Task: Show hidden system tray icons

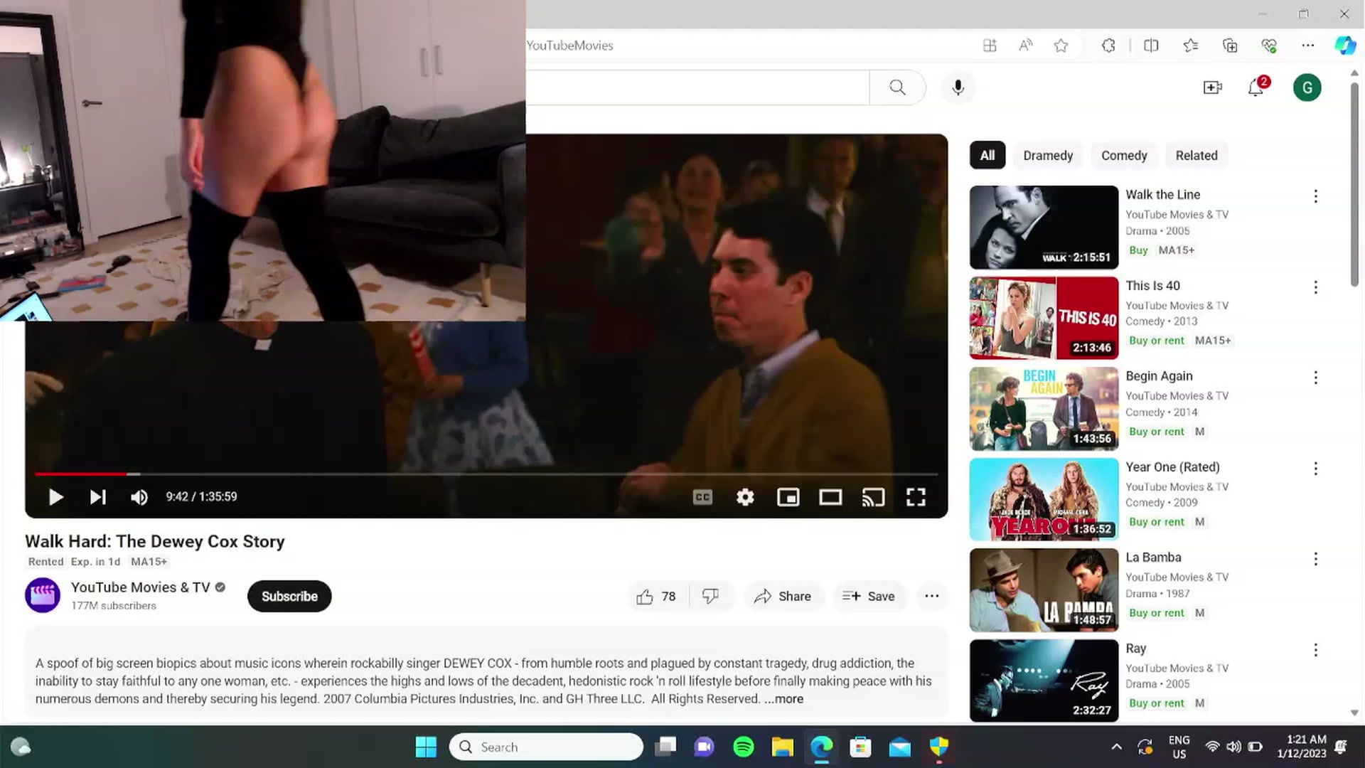Action: point(1116,747)
